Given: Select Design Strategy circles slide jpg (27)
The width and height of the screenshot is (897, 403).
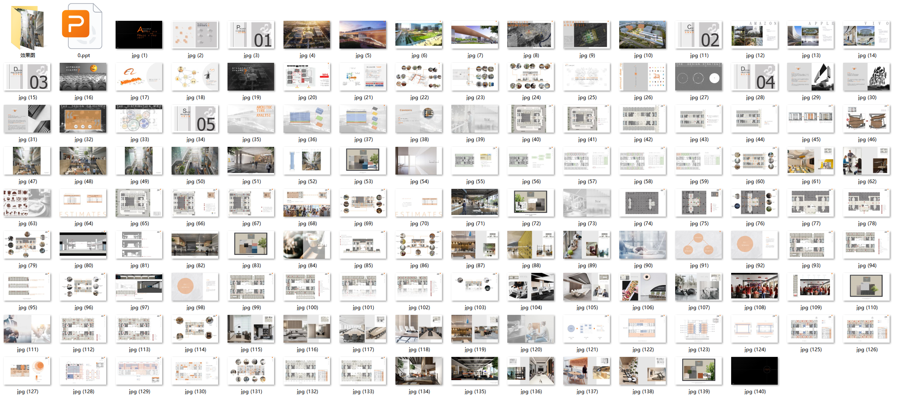Looking at the screenshot, I should click(698, 77).
